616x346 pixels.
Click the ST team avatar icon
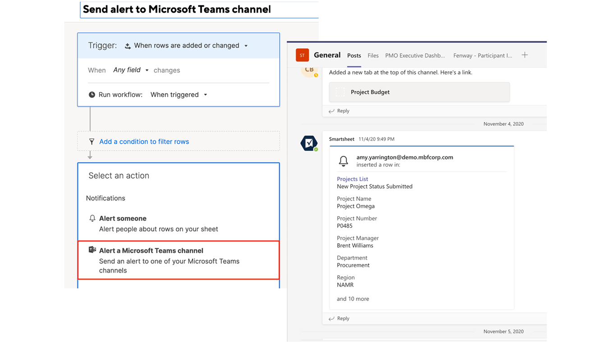[302, 55]
